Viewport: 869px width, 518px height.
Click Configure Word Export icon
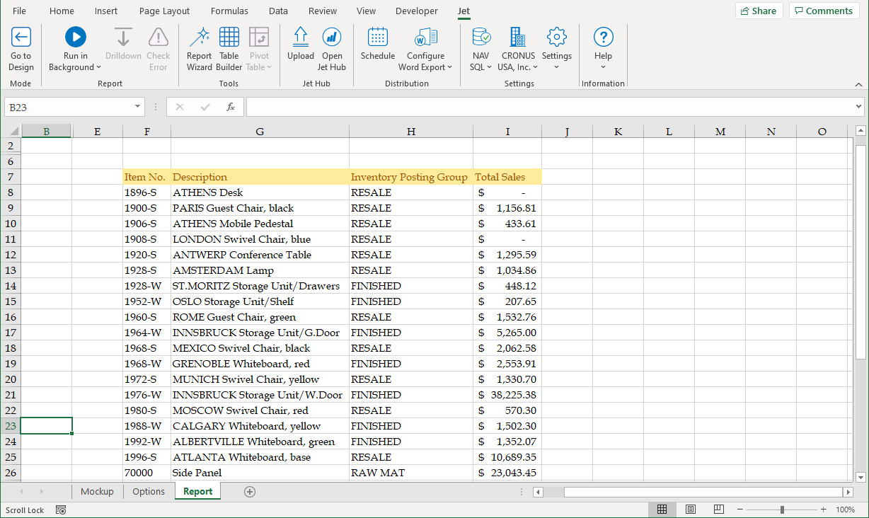[x=426, y=37]
